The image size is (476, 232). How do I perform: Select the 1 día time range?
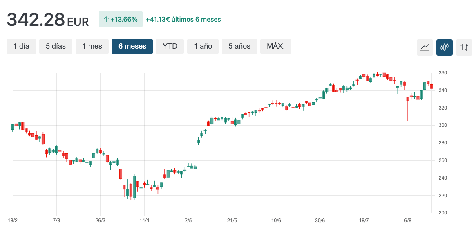click(x=21, y=47)
